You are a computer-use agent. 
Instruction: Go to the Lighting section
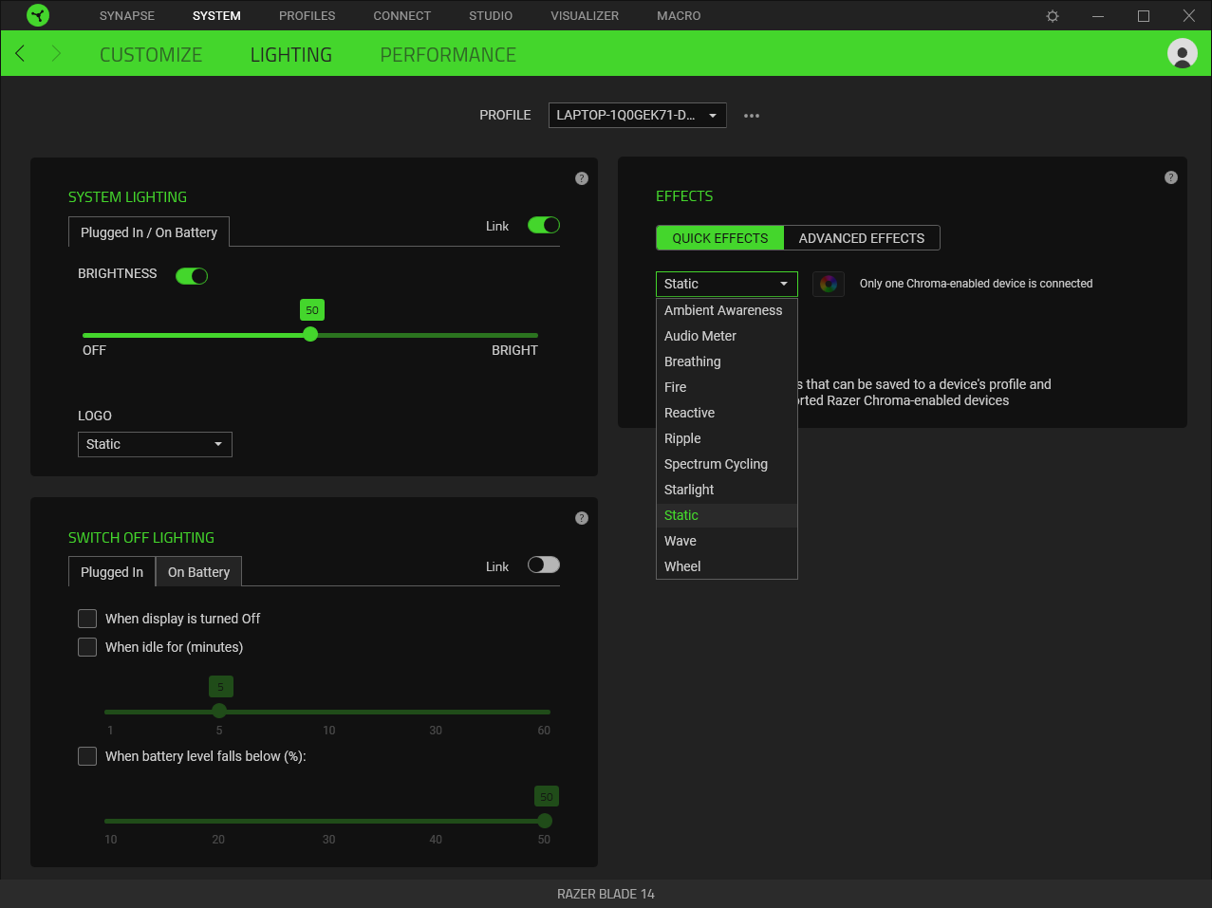(291, 55)
